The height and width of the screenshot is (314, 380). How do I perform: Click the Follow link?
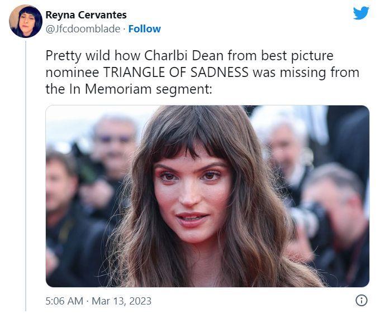tap(144, 28)
